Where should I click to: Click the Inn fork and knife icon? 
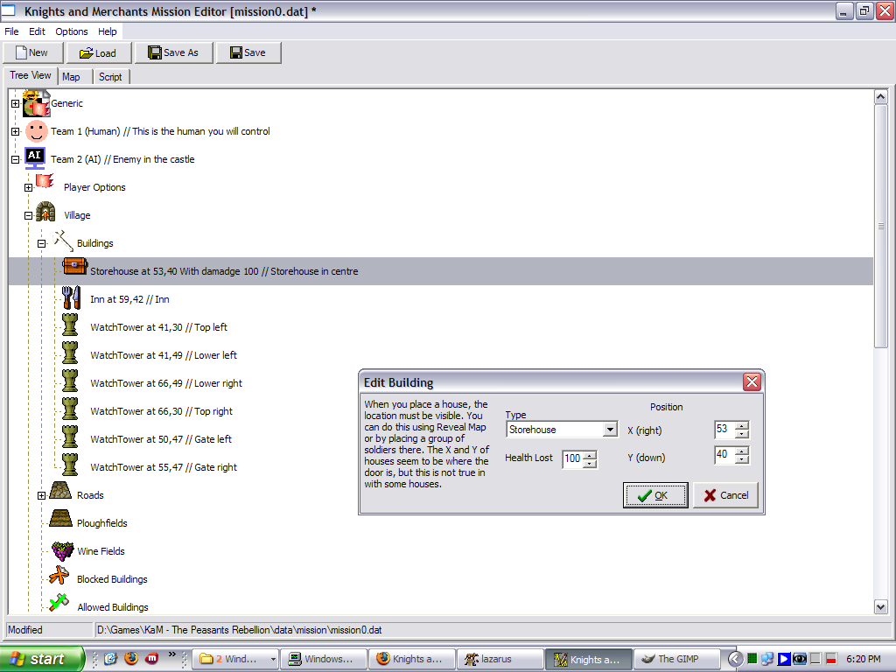72,298
